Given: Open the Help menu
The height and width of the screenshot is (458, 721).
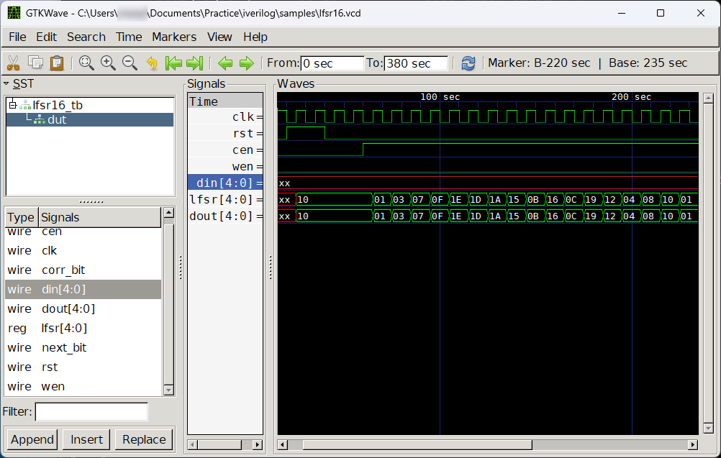Looking at the screenshot, I should [255, 37].
